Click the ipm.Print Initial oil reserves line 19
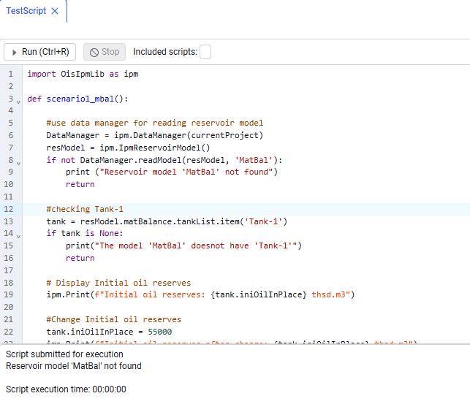Screen dimensions: 470x415 pos(200,295)
